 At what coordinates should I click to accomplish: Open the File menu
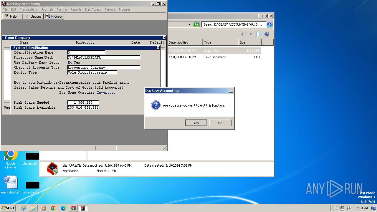[x=5, y=9]
